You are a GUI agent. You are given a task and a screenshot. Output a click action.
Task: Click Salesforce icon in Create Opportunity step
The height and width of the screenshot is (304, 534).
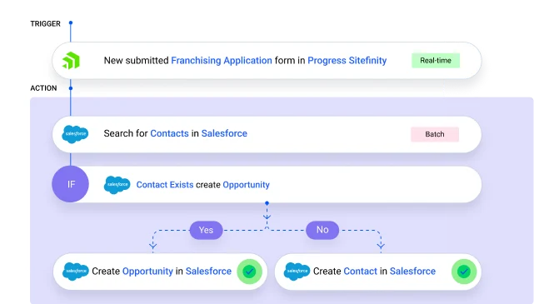76,272
